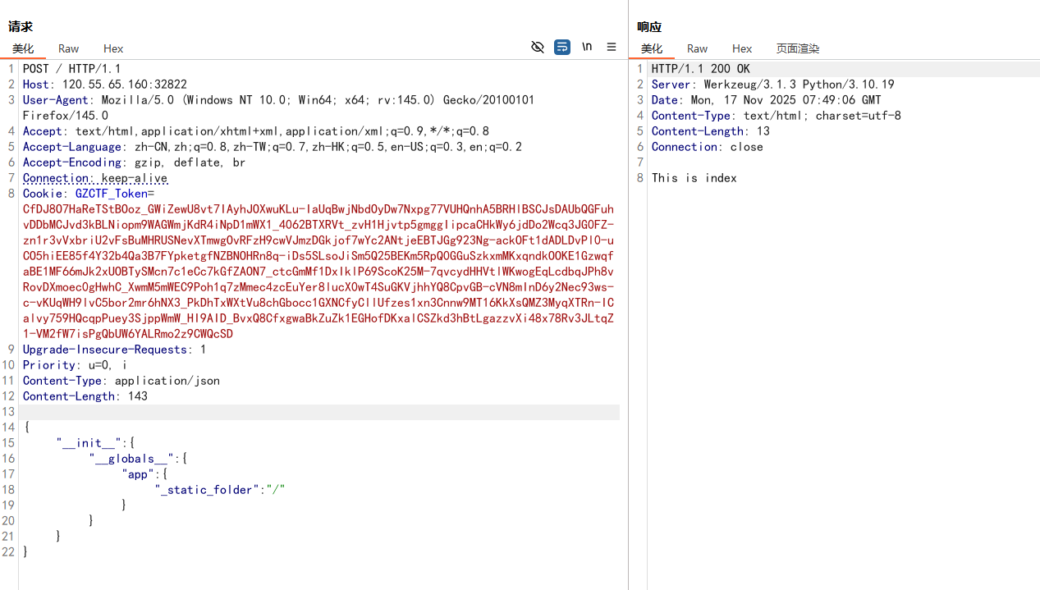
Task: Toggle the blue word wrap icon
Action: click(562, 48)
